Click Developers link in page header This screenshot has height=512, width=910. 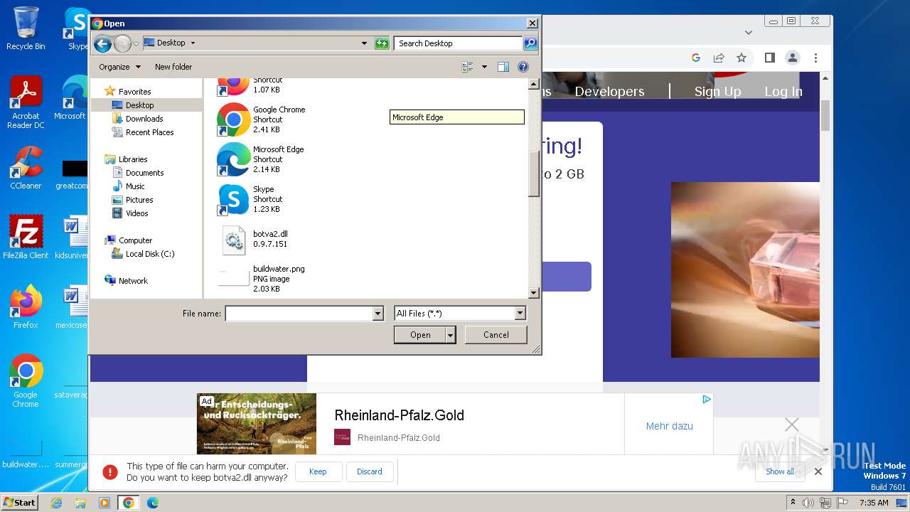coord(609,92)
